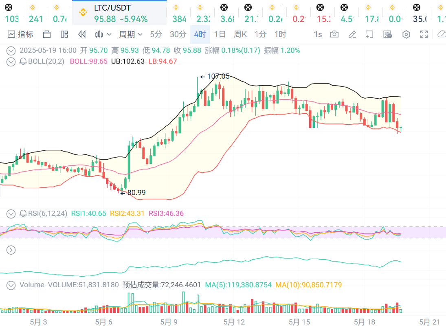Screen dimensions: 446x328
Task: Click the 107.05 high price marker
Action: click(x=218, y=76)
